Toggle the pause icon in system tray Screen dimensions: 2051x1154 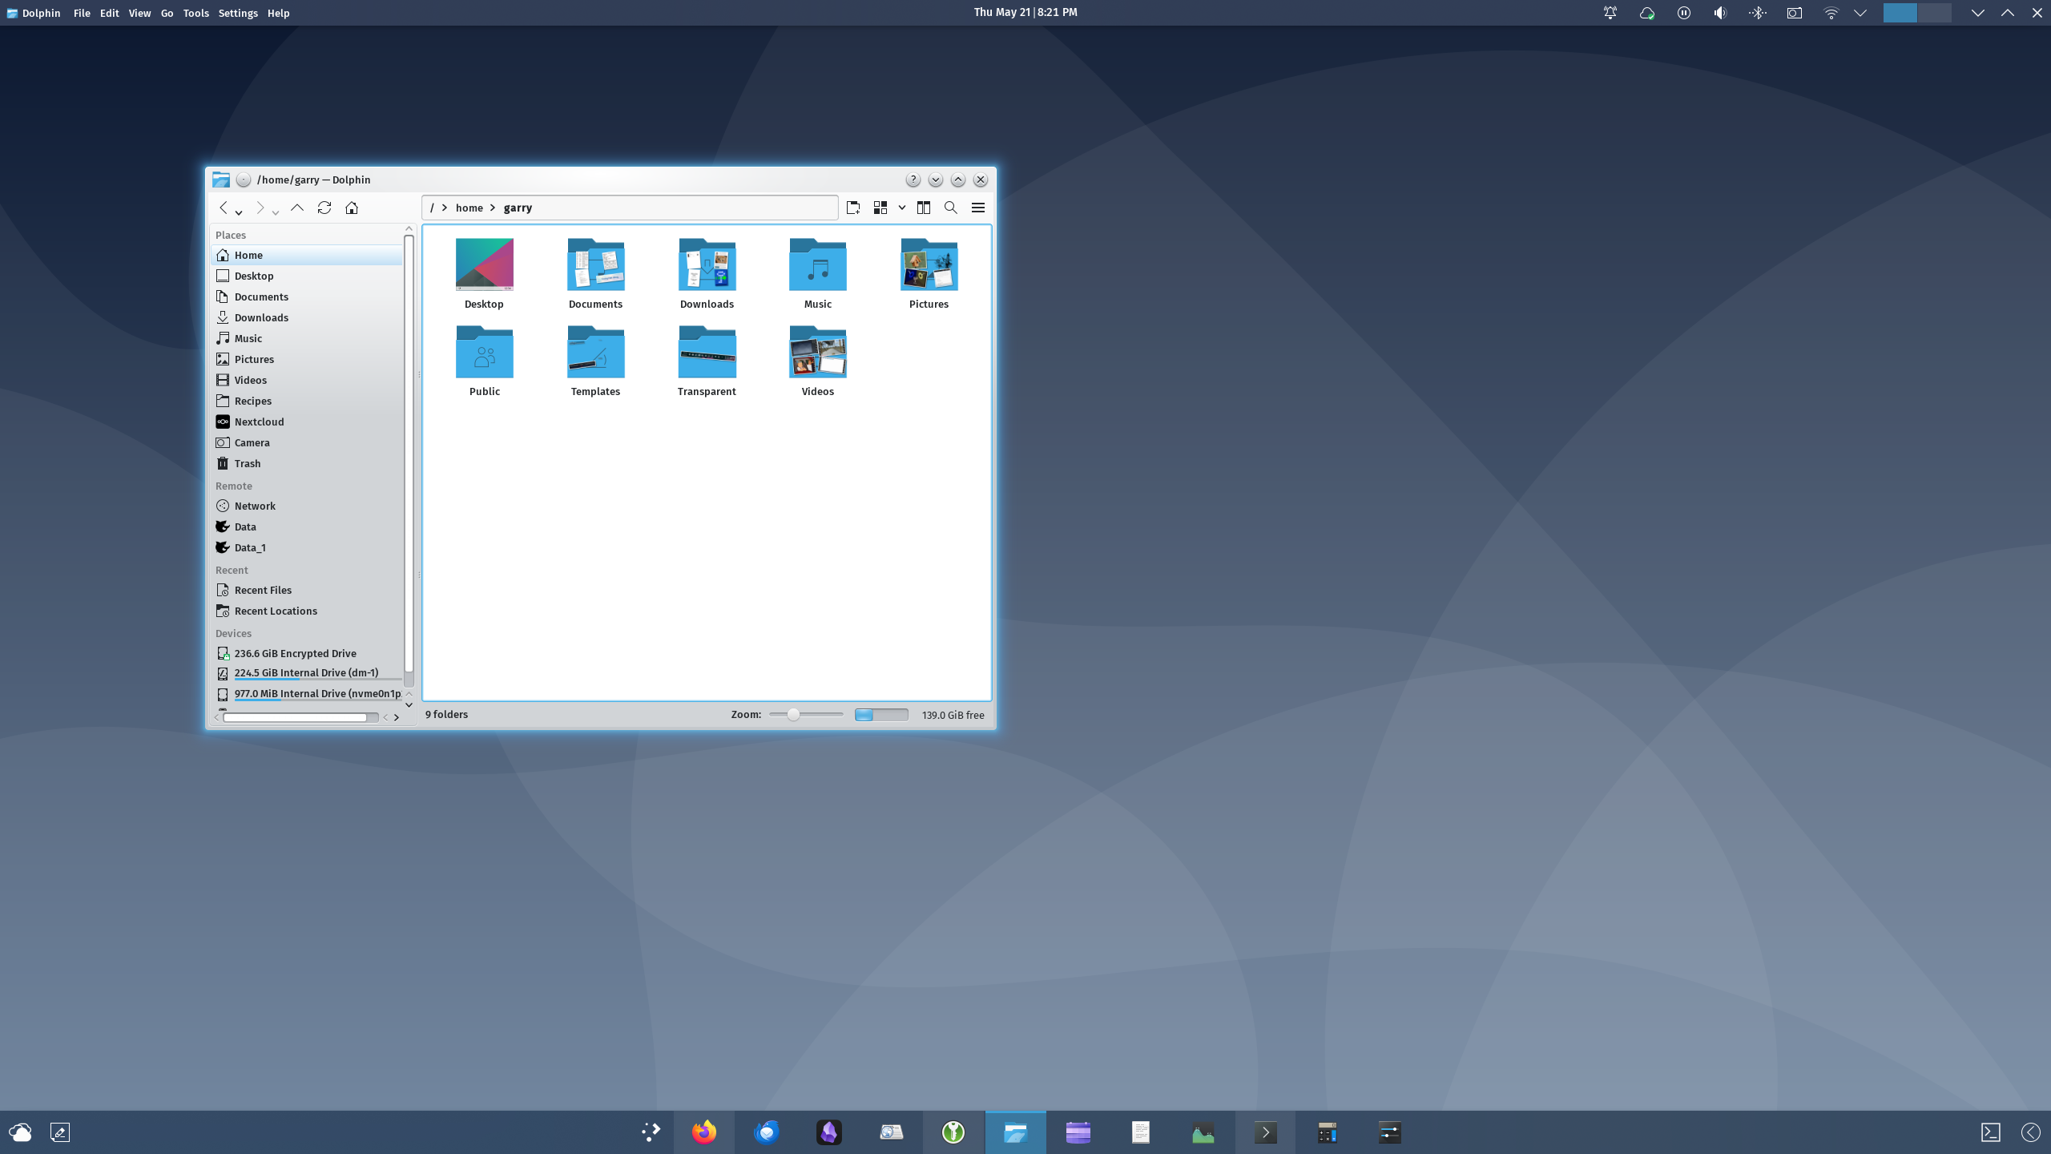pyautogui.click(x=1683, y=13)
